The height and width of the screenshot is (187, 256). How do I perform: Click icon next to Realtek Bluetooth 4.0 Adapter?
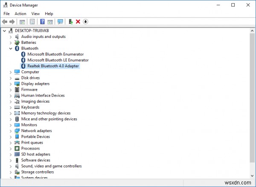click(23, 66)
